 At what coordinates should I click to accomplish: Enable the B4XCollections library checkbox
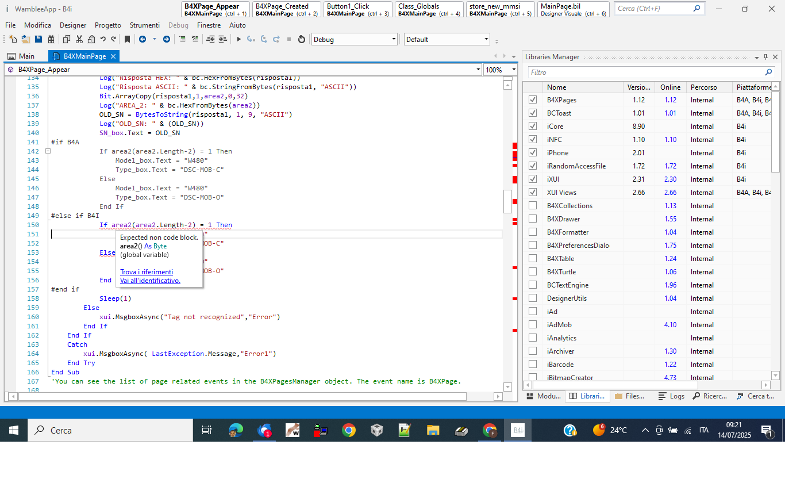[533, 206]
